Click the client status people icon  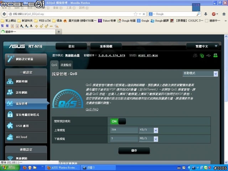195,56
